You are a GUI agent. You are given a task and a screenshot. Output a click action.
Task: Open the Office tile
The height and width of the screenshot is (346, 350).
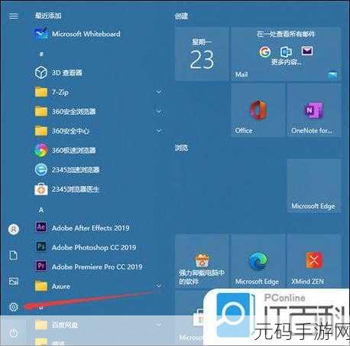pyautogui.click(x=258, y=110)
